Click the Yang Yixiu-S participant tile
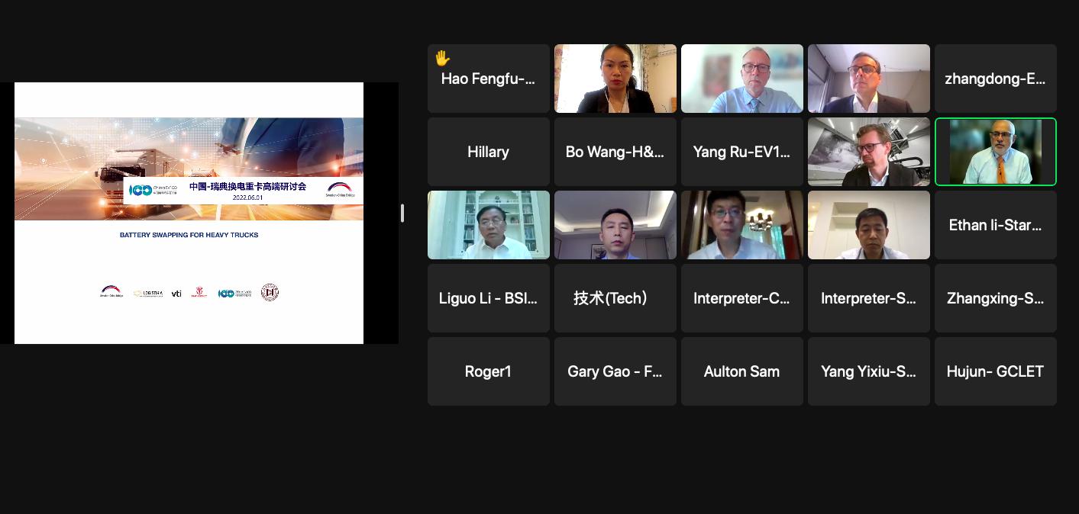Viewport: 1079px width, 514px height. click(869, 371)
